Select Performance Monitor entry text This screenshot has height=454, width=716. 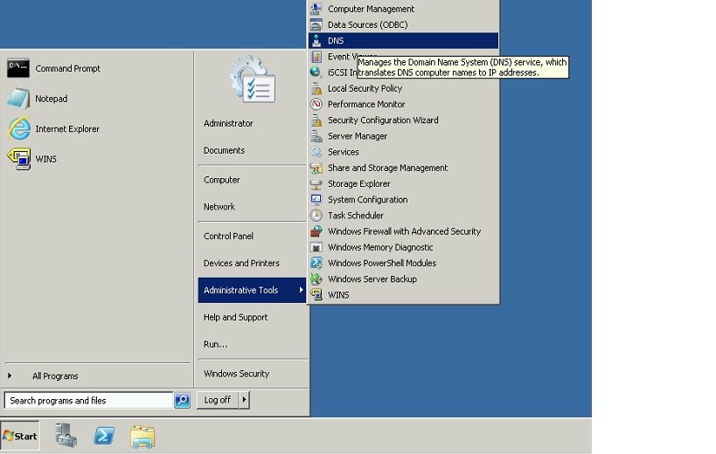pos(366,105)
